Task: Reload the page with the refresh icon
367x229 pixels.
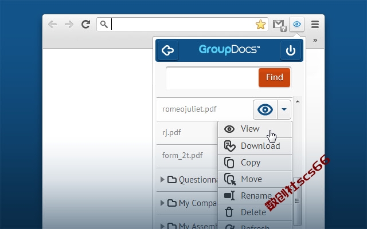Action: pyautogui.click(x=85, y=24)
